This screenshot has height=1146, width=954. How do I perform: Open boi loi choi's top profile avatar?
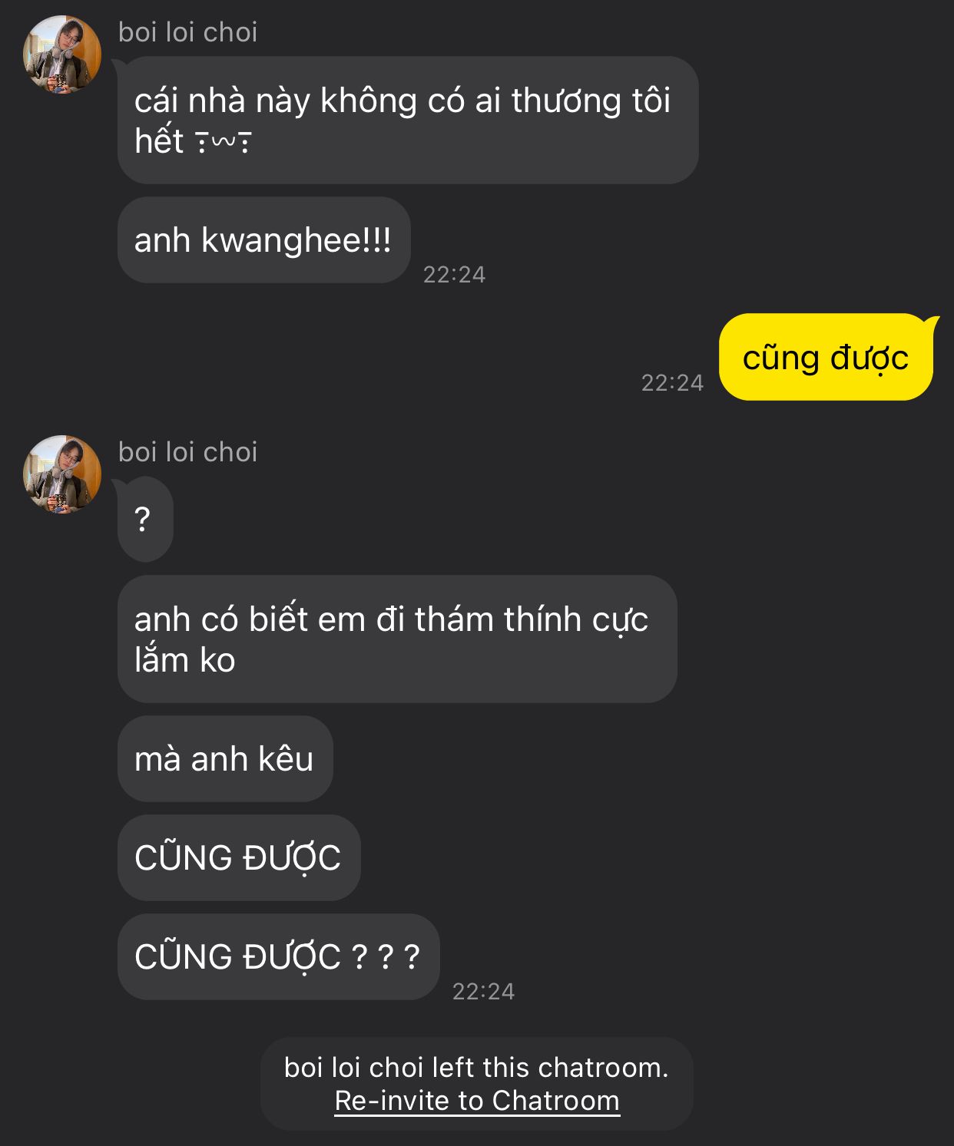pyautogui.click(x=62, y=55)
